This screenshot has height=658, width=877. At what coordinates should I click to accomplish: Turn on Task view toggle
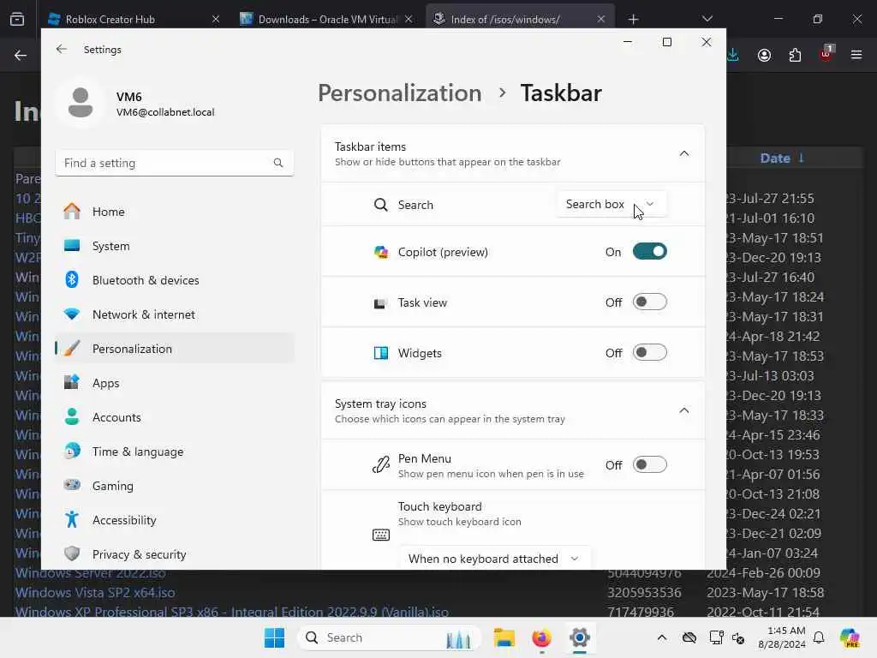(x=649, y=302)
